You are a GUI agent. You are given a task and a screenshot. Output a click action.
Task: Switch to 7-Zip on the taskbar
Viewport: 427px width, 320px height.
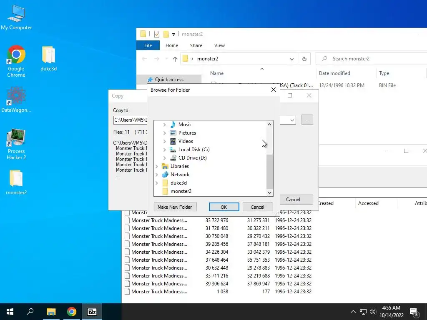(x=92, y=312)
